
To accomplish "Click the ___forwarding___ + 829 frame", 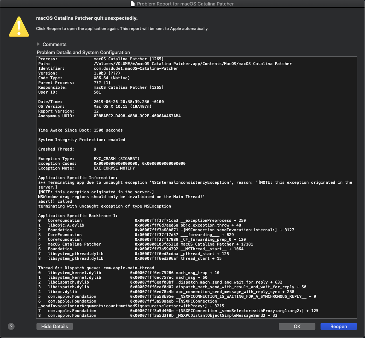I will click(x=136, y=235).
